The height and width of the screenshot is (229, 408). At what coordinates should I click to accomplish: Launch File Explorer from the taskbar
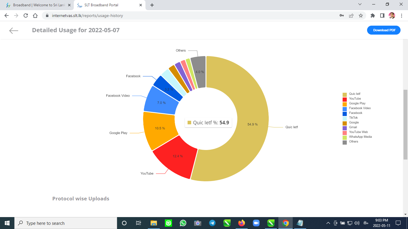154,223
